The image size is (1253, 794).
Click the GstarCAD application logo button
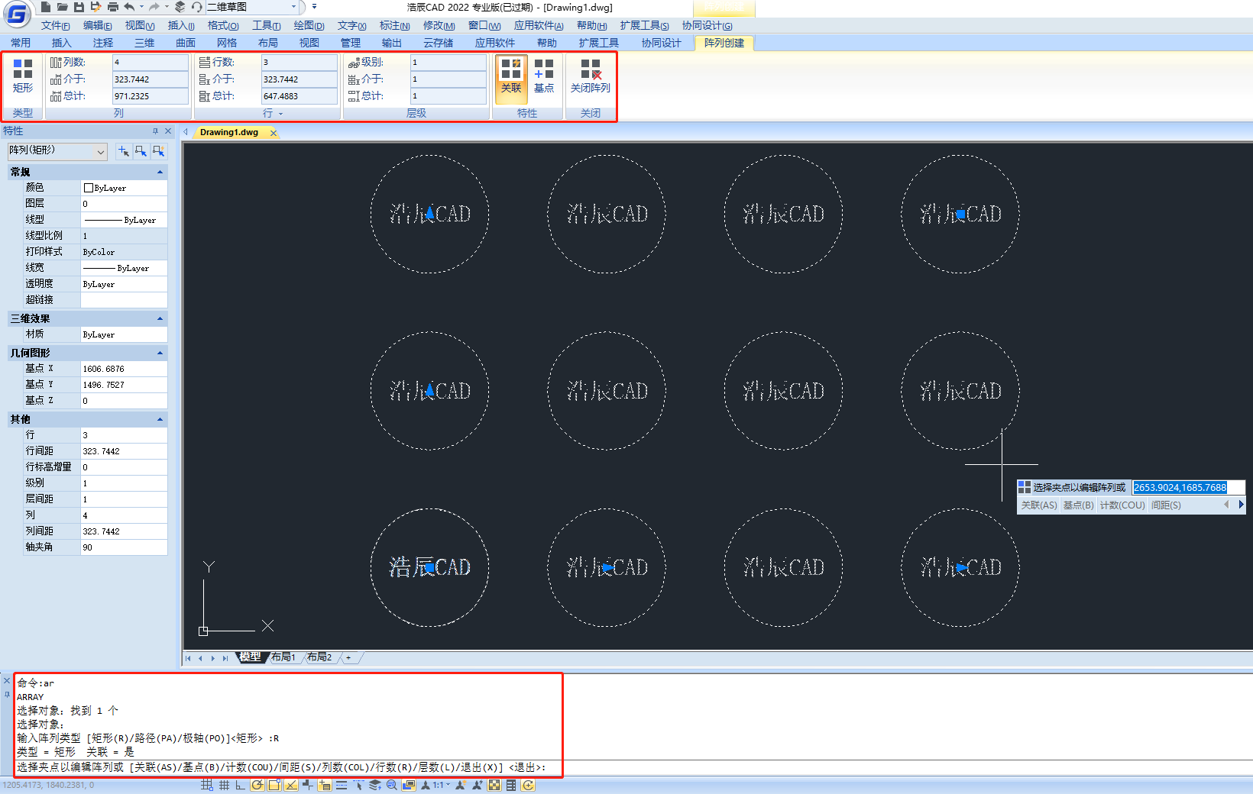pyautogui.click(x=16, y=13)
